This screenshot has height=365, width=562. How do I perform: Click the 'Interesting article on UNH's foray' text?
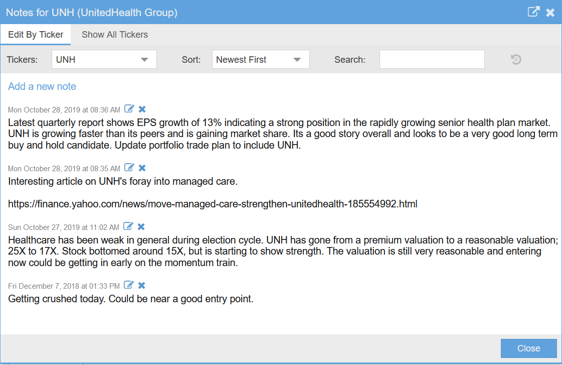123,181
